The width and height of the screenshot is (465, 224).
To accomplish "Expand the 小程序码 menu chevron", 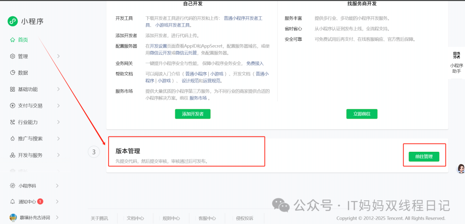I will tap(57, 186).
